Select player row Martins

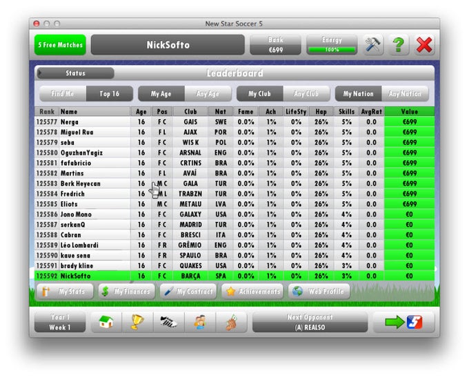tap(234, 173)
